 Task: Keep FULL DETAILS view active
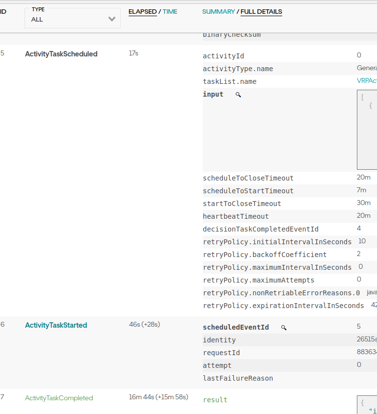coord(261,11)
